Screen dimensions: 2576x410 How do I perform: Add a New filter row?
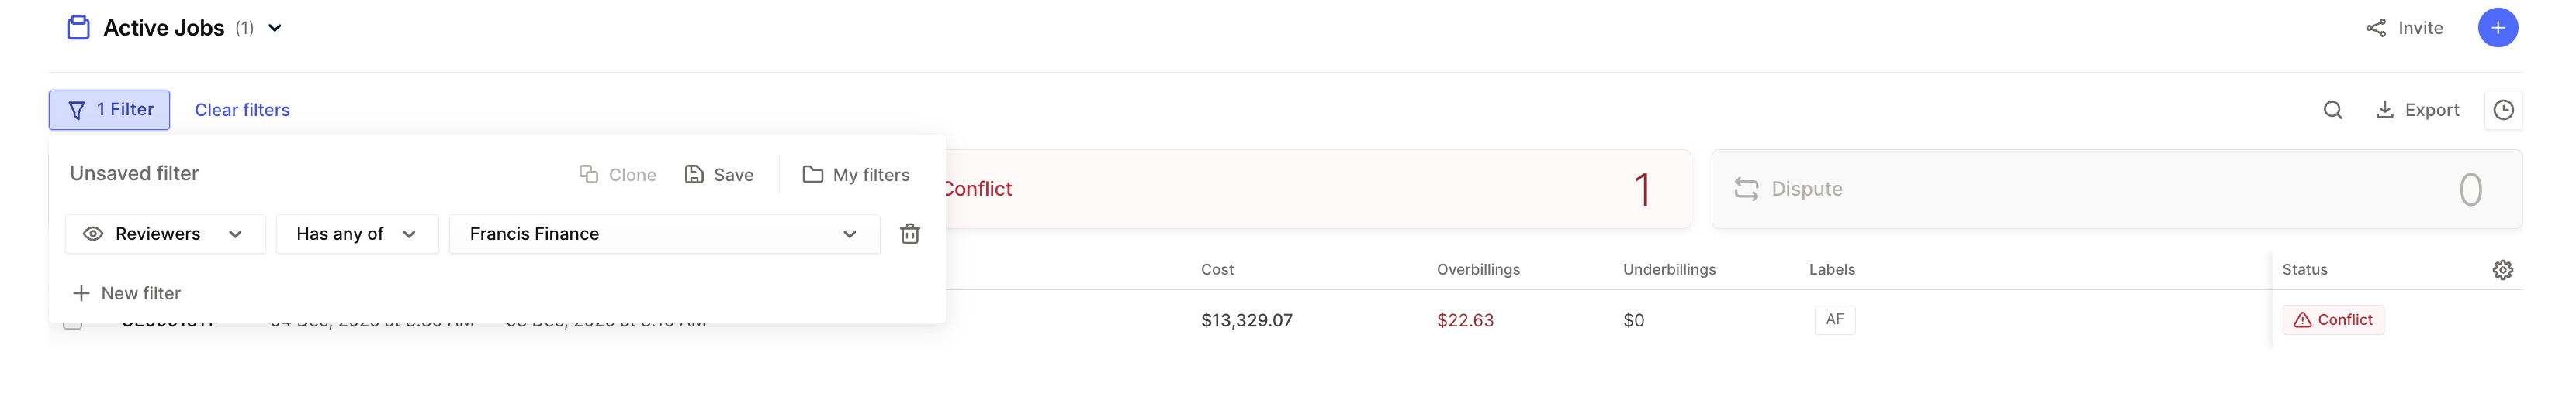click(x=127, y=293)
